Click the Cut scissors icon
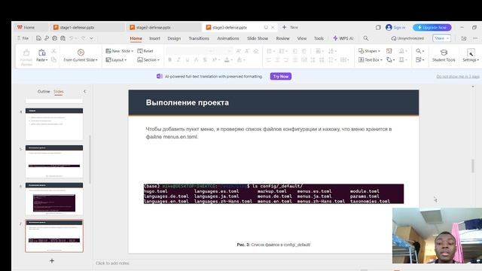The width and height of the screenshot is (482, 271). [53, 51]
